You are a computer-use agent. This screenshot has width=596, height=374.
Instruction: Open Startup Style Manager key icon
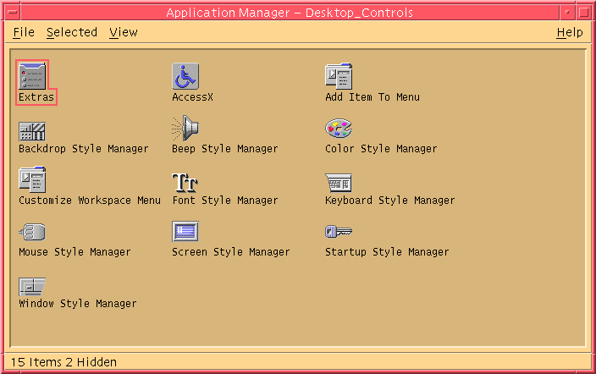[x=339, y=232]
